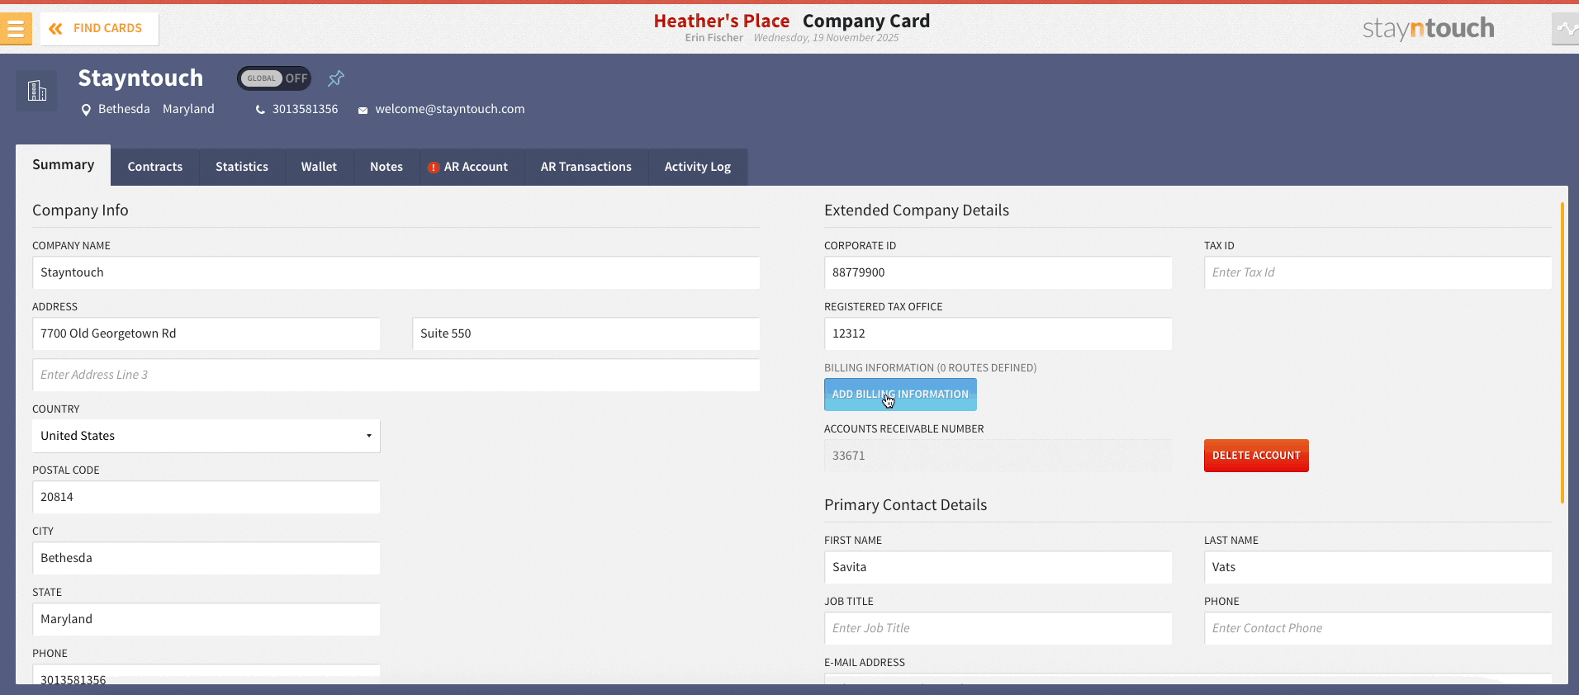The height and width of the screenshot is (695, 1579).
Task: Click the Contact Phone field
Action: (x=1377, y=628)
